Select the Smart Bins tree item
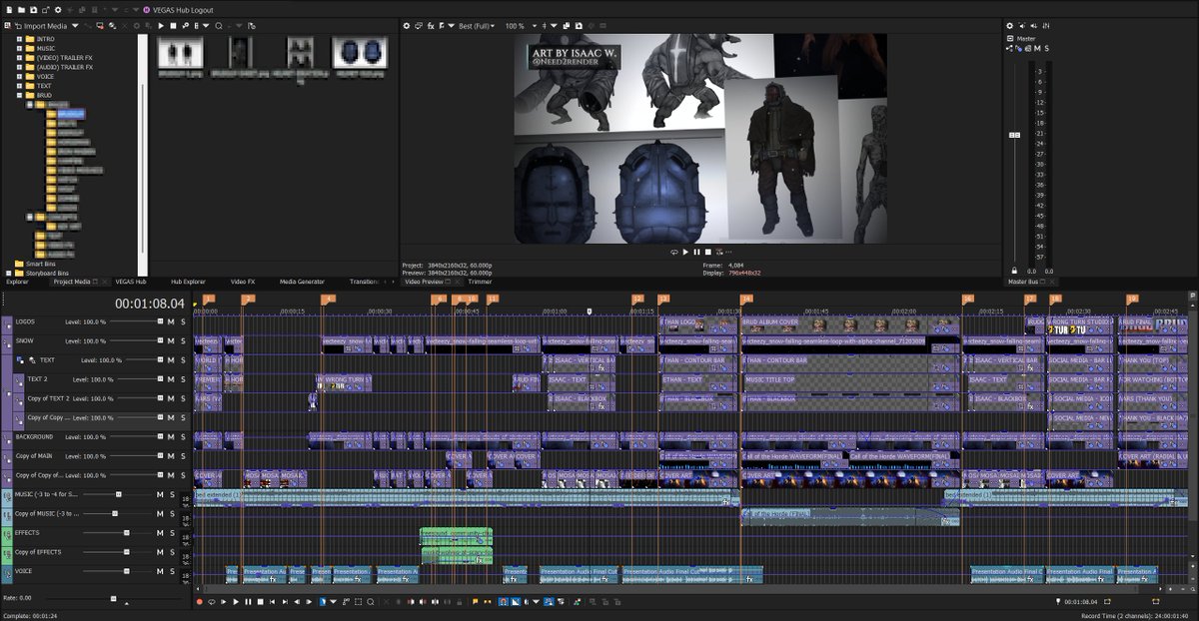 pyautogui.click(x=41, y=264)
